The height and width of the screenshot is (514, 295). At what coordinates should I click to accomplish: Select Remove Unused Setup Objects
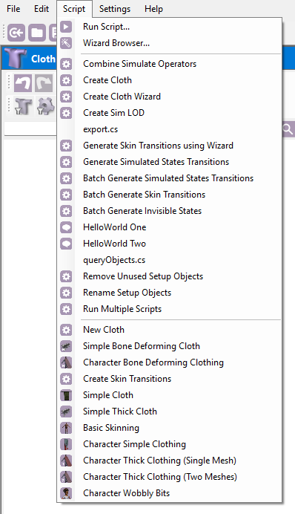tap(170, 276)
